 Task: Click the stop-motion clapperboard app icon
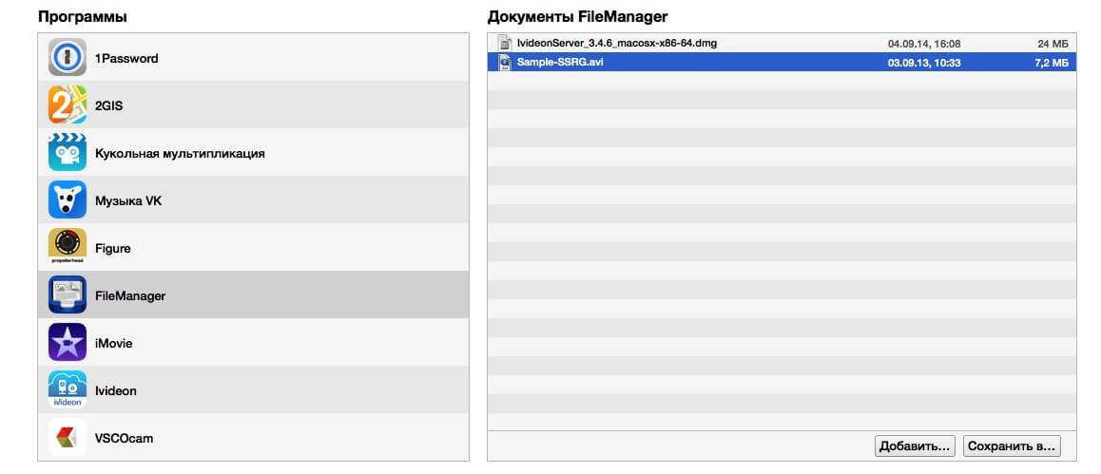[x=68, y=153]
